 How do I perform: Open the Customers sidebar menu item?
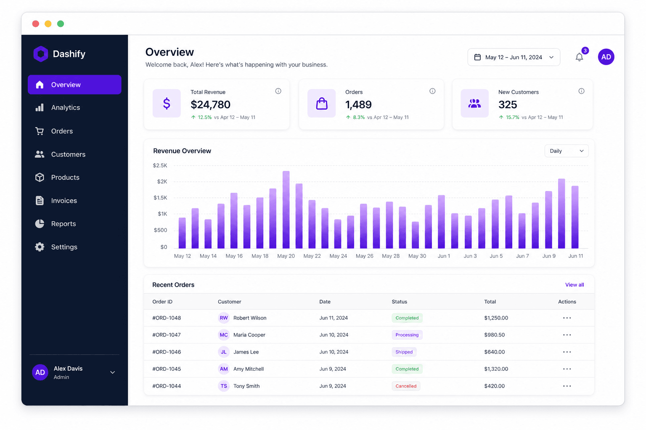[x=74, y=154]
